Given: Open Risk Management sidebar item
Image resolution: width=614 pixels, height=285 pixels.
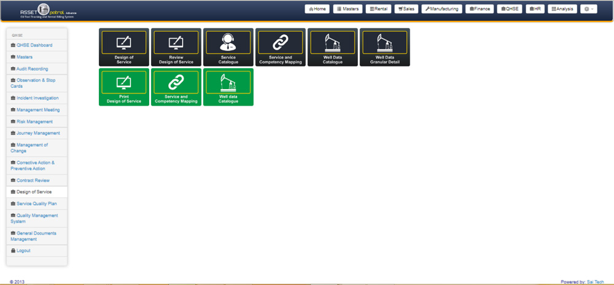Looking at the screenshot, I should tap(34, 122).
